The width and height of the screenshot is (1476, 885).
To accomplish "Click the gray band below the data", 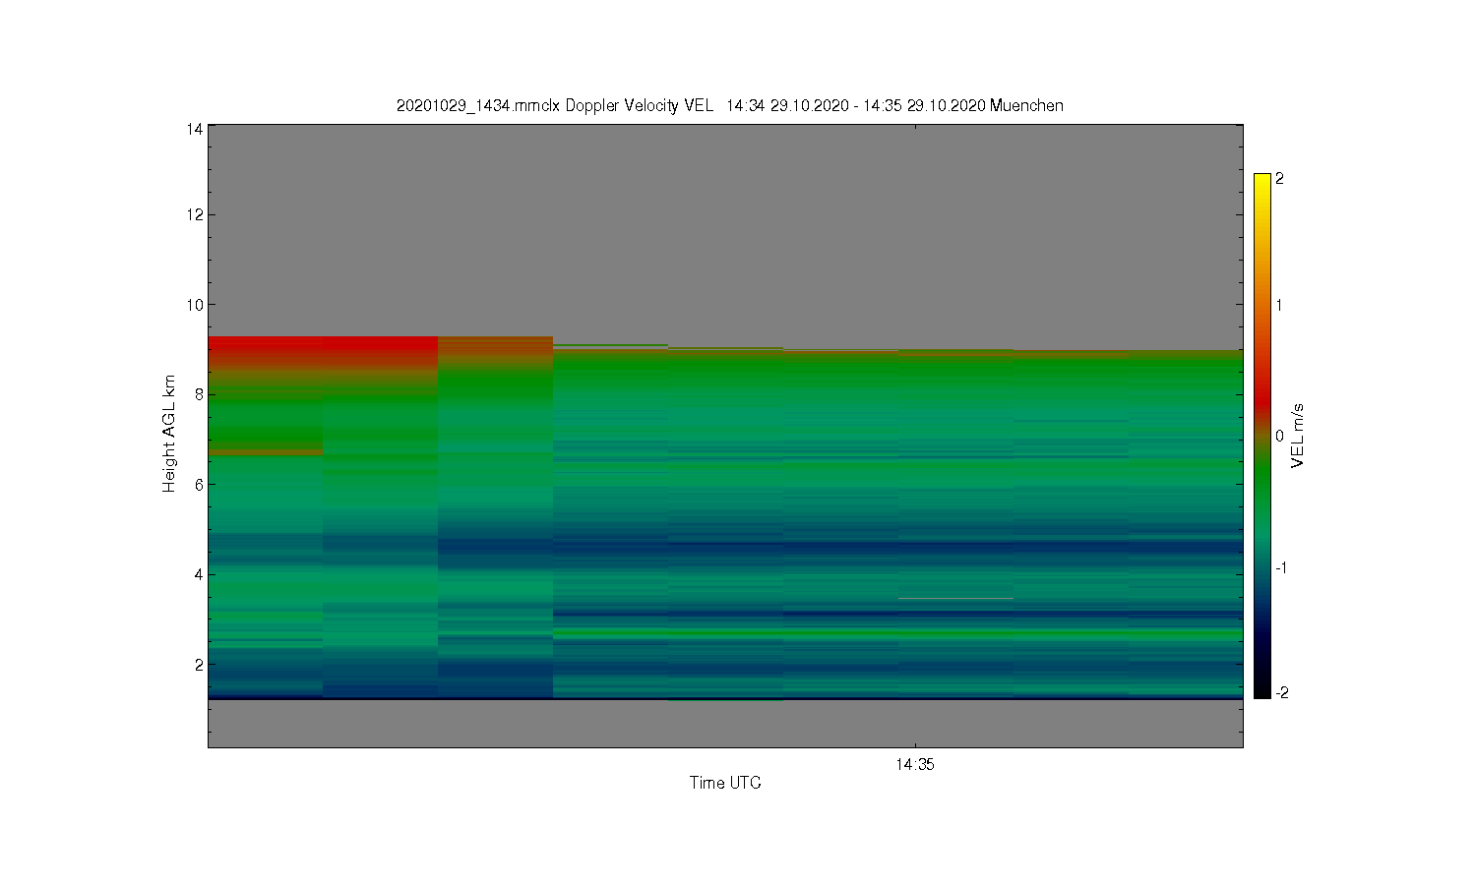I will (725, 724).
